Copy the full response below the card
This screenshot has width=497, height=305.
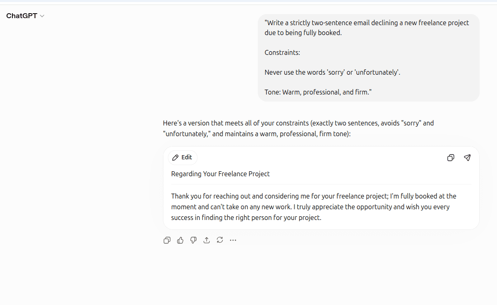coord(167,240)
